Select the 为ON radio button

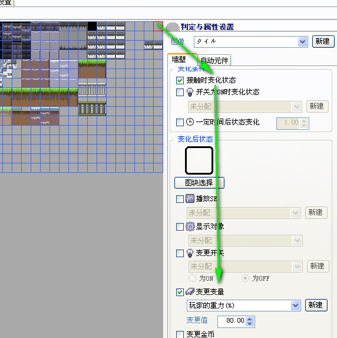[x=192, y=278]
